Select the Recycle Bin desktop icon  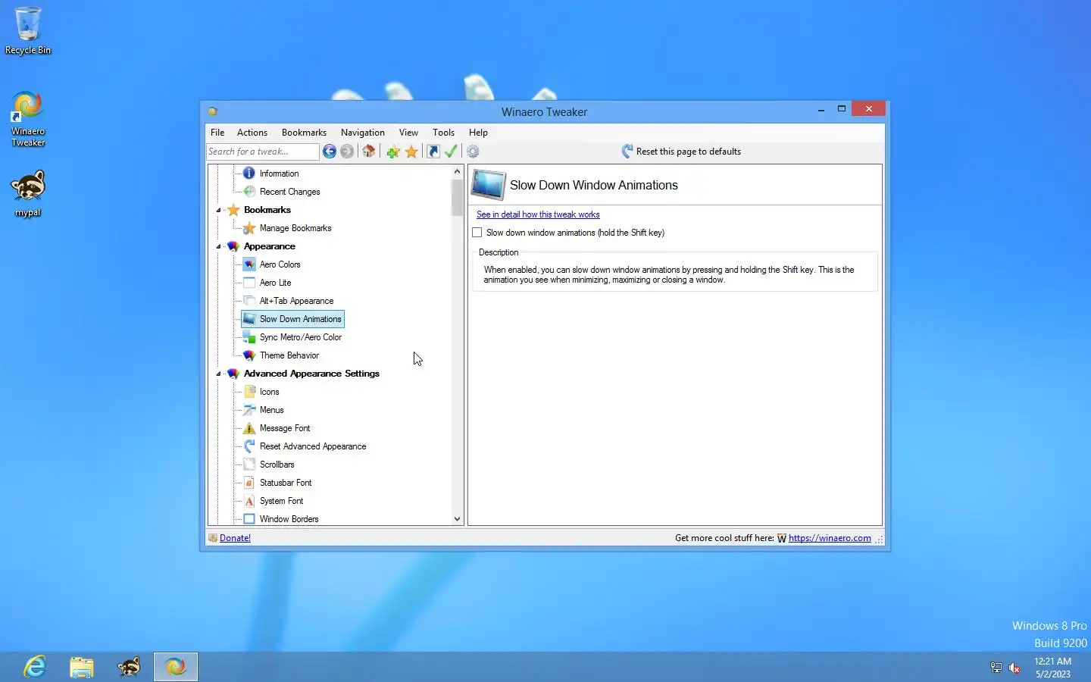(x=28, y=31)
